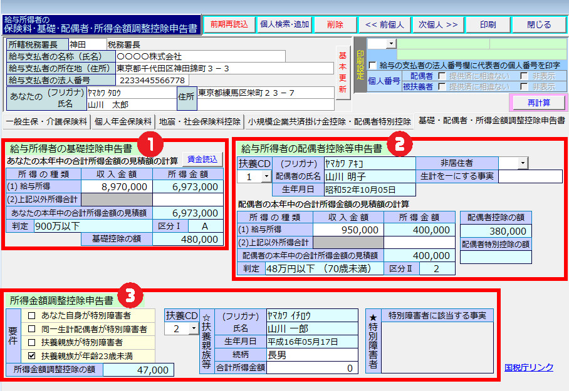Screen dimensions: 569x391
Task: Go to previous person with << 前個人
Action: 384,24
